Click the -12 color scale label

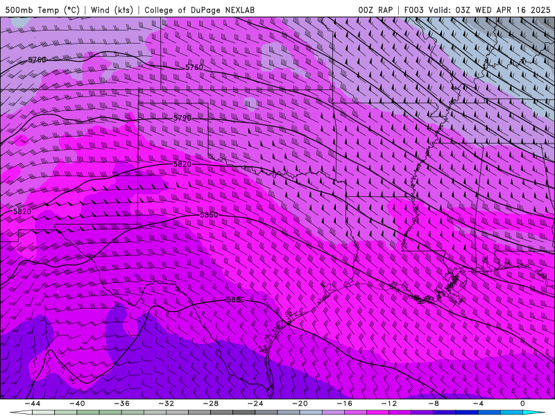[x=389, y=404]
